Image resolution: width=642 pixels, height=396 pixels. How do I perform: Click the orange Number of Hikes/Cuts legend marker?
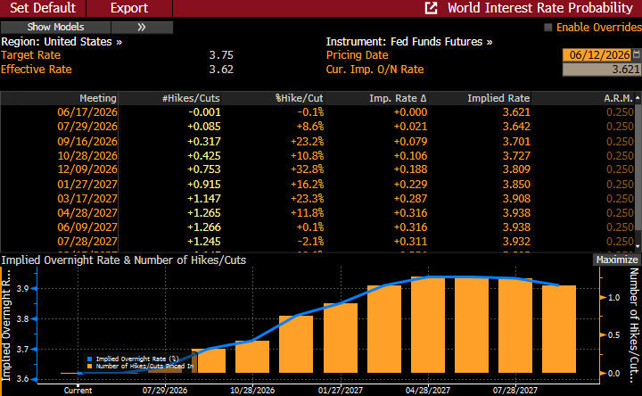(90, 366)
